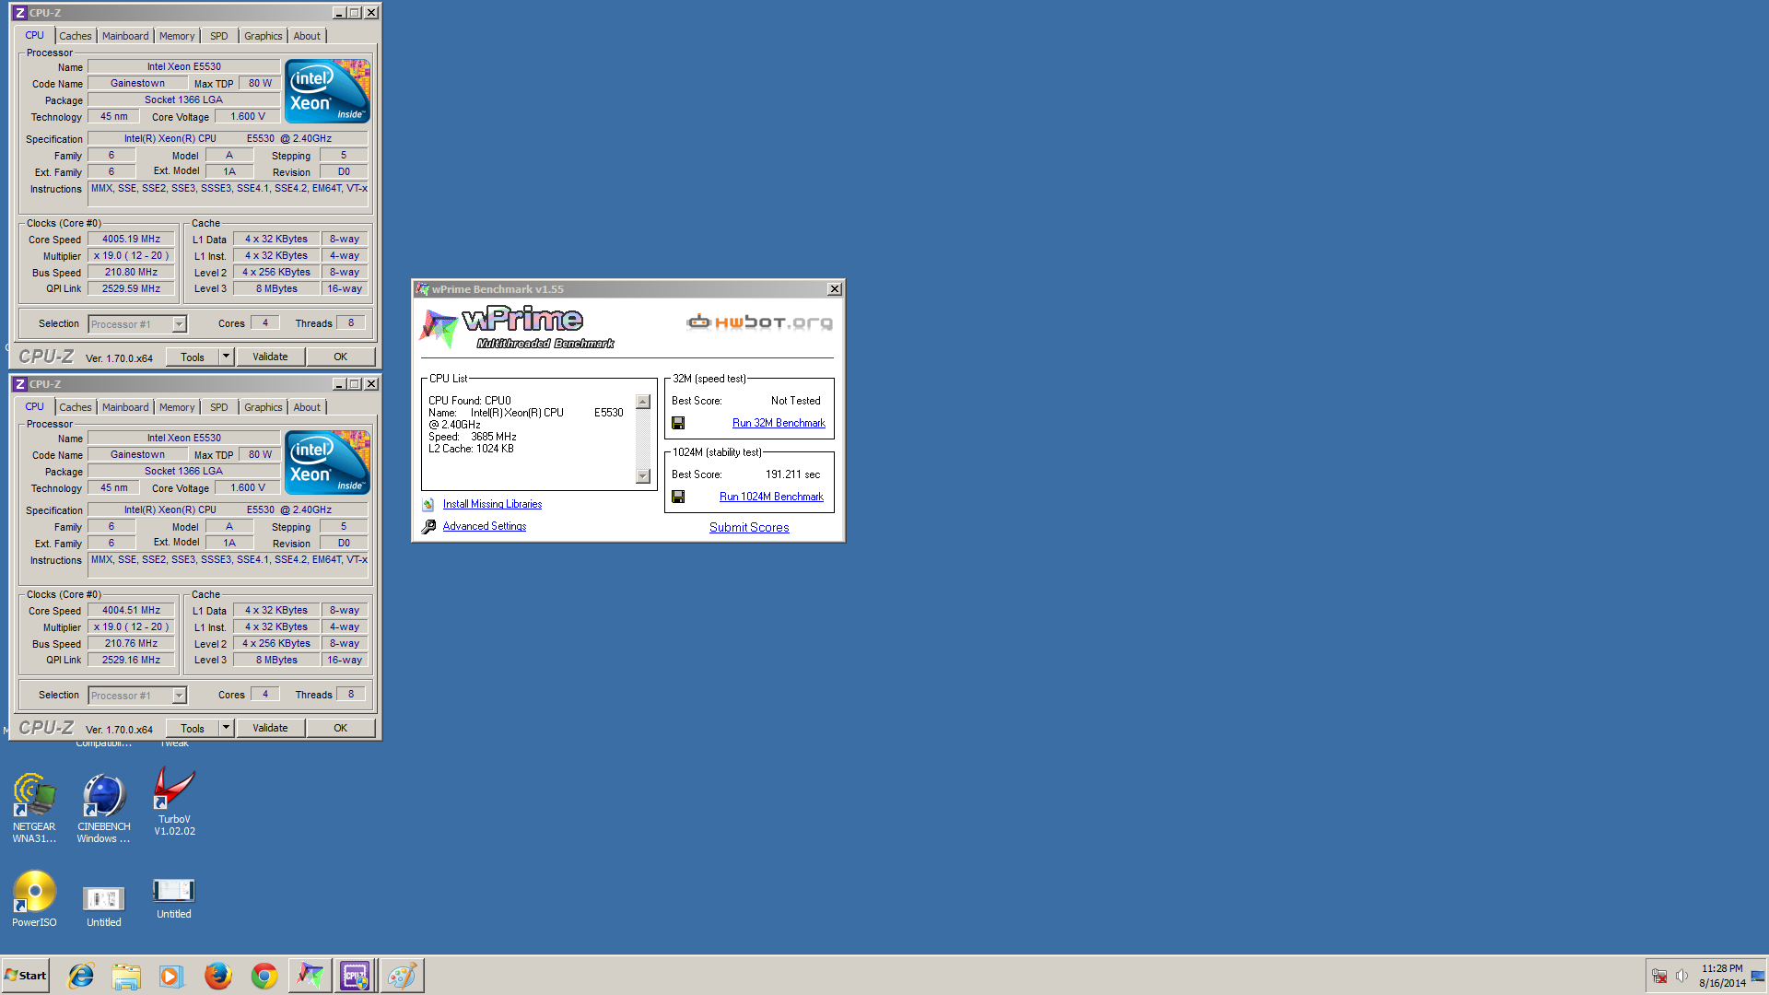
Task: Open About tab in top CPU-Z window
Action: (307, 36)
